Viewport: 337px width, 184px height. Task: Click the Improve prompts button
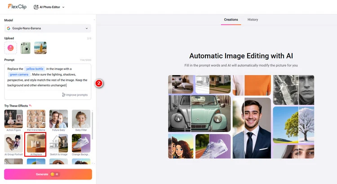(75, 95)
